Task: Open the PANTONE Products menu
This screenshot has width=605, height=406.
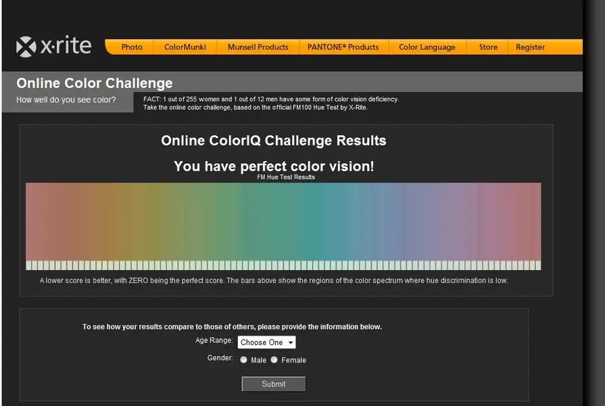Action: pyautogui.click(x=343, y=47)
